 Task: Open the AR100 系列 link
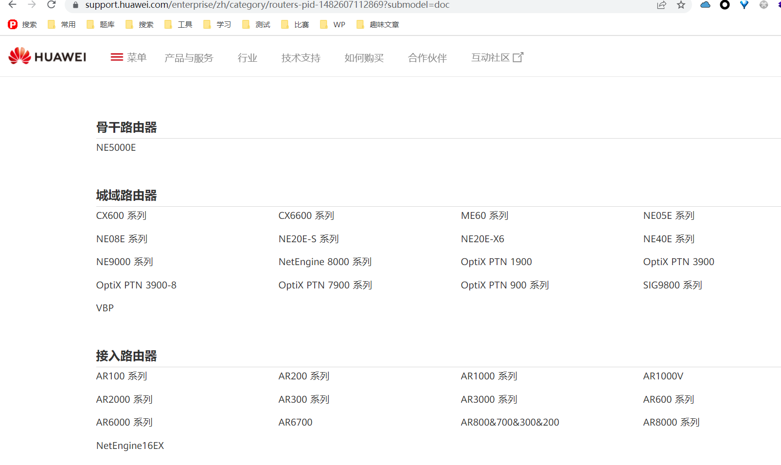click(x=122, y=376)
